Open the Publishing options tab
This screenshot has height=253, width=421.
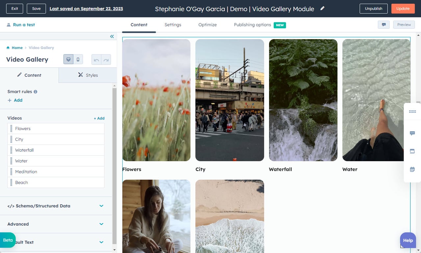[x=252, y=25]
